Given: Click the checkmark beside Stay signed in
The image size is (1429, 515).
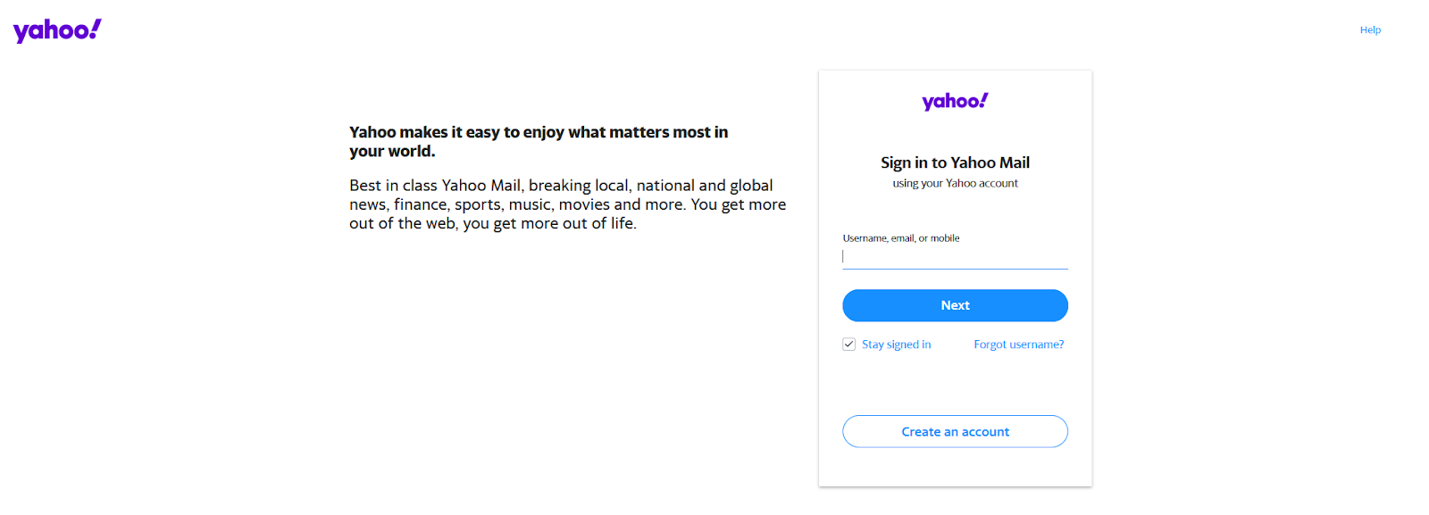Looking at the screenshot, I should 848,345.
